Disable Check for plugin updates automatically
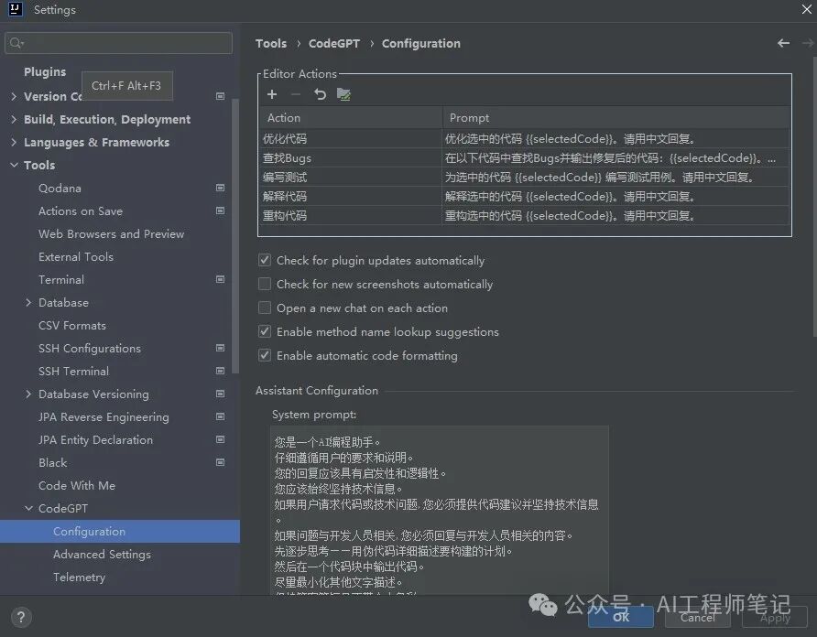The height and width of the screenshot is (637, 817). pos(265,261)
